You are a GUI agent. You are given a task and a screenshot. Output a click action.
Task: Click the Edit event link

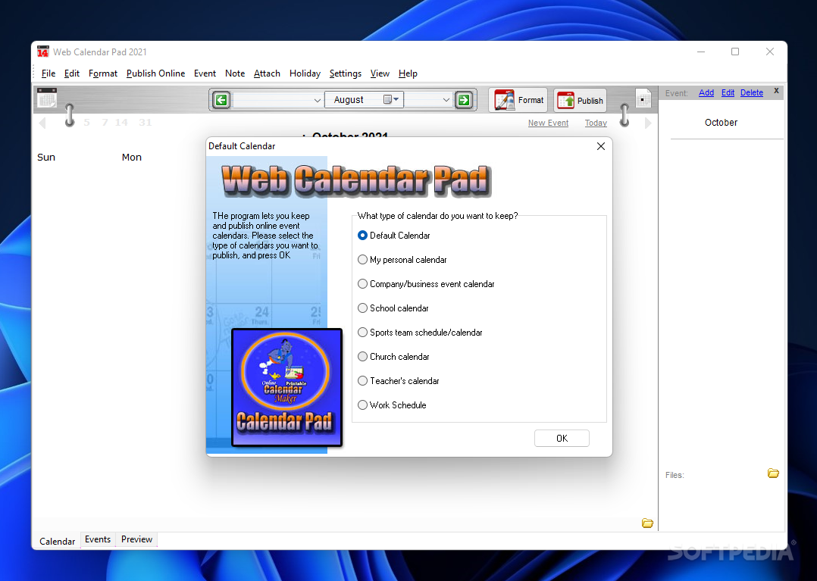[728, 92]
